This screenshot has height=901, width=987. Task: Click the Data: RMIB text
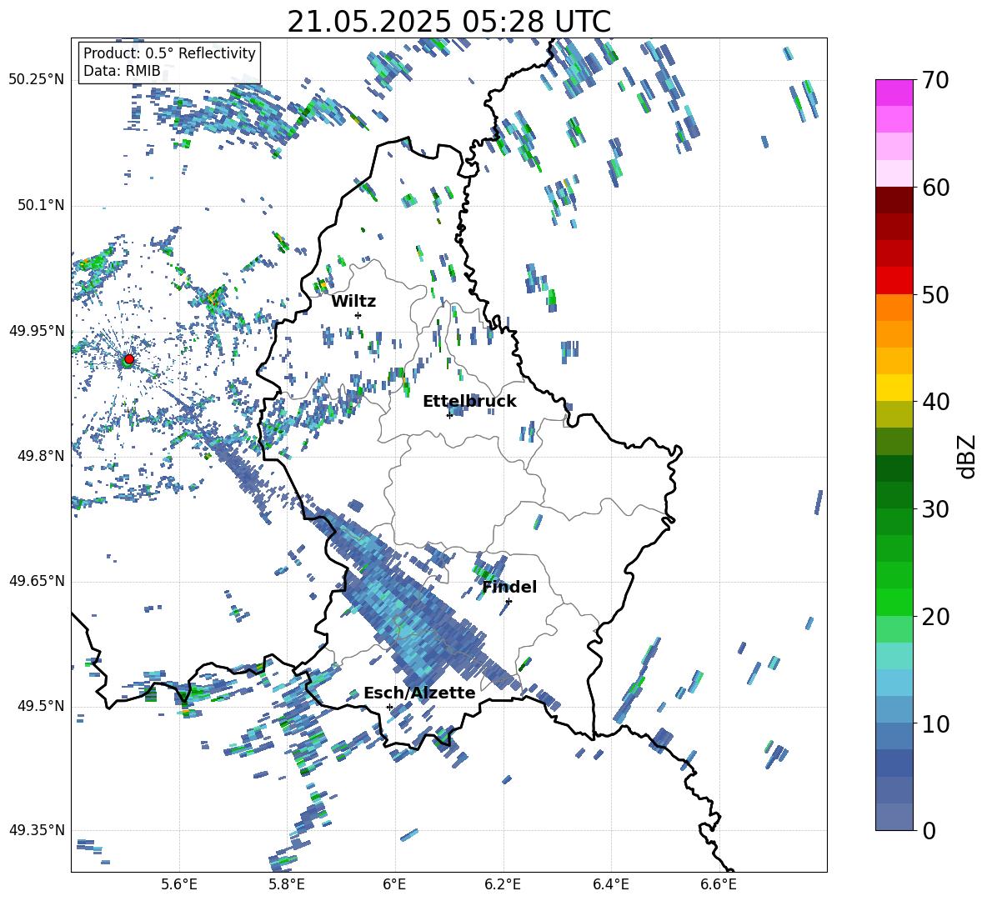pyautogui.click(x=122, y=71)
